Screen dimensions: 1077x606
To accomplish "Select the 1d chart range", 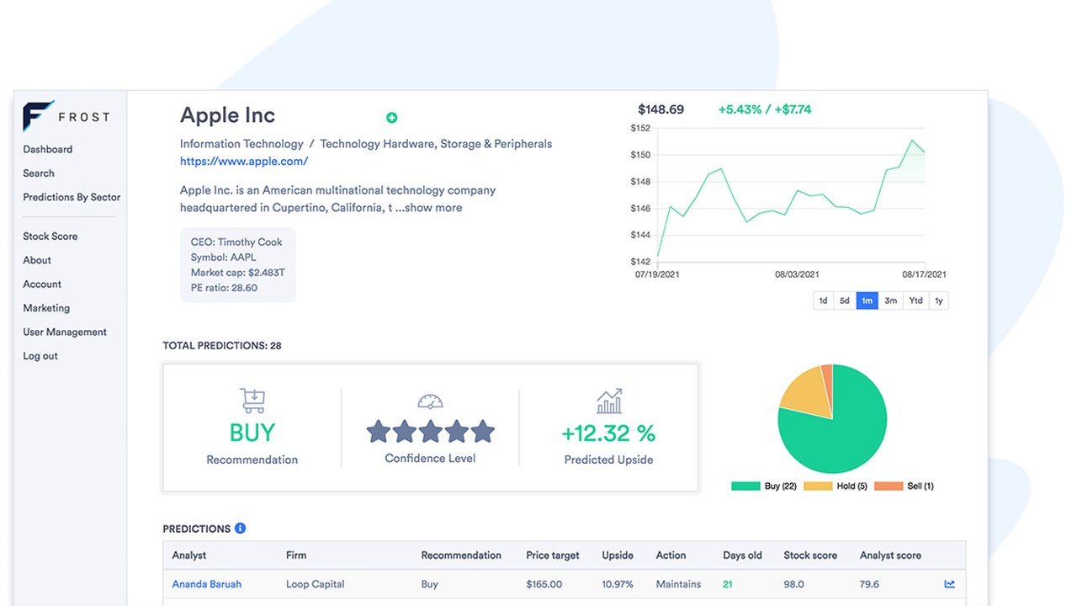I will tap(824, 300).
